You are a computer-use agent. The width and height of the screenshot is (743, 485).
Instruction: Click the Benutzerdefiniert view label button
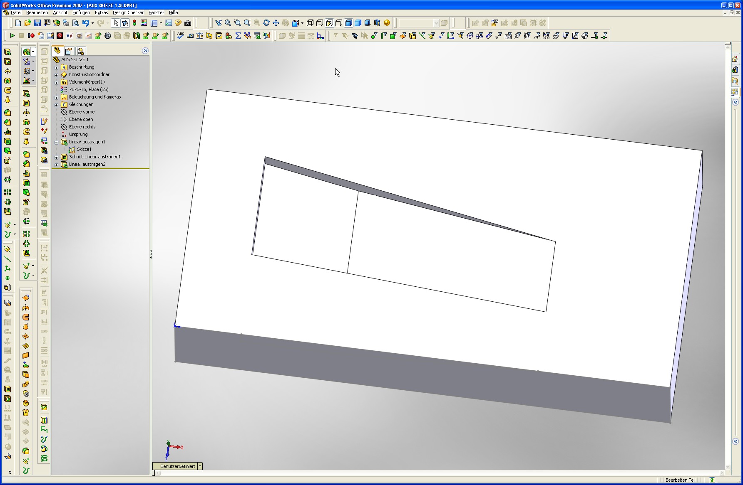coord(175,466)
